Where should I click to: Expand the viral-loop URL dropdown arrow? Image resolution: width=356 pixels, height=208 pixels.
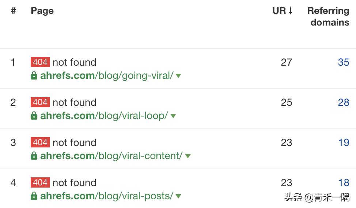point(173,116)
